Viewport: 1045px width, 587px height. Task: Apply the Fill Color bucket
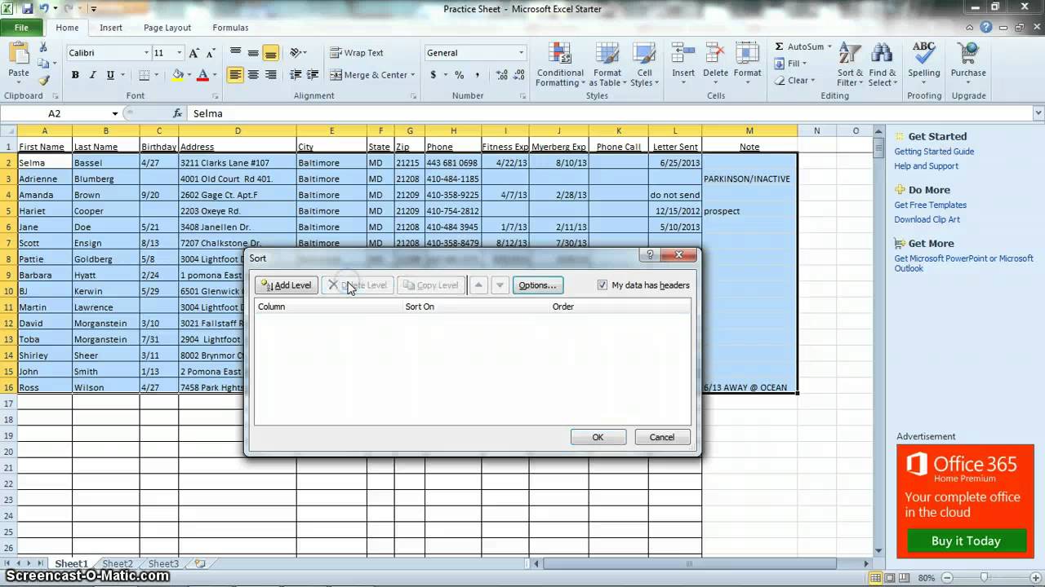coord(178,75)
